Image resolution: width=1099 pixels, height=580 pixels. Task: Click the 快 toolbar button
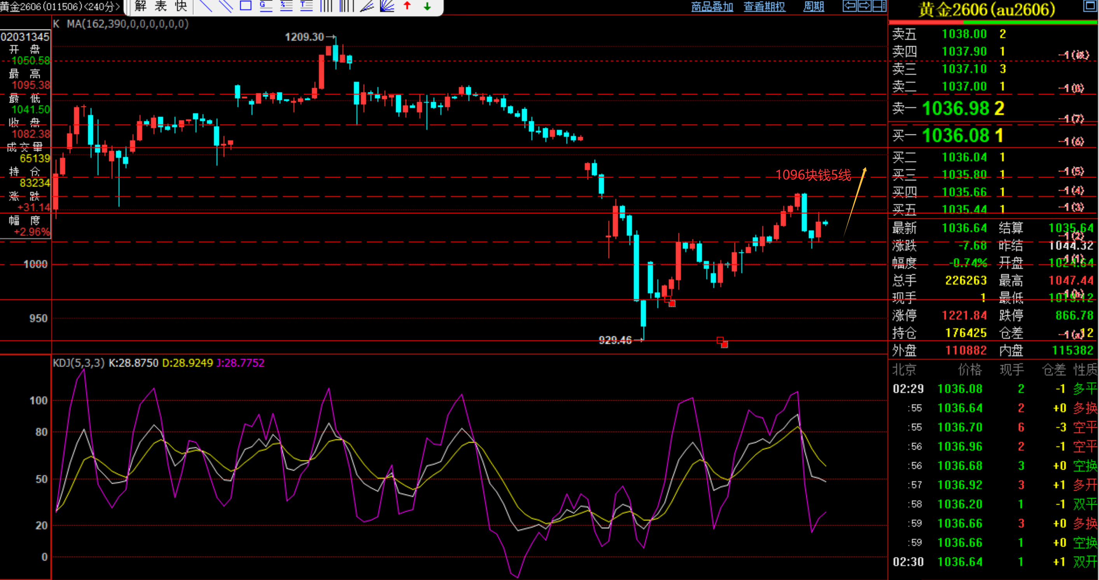181,6
